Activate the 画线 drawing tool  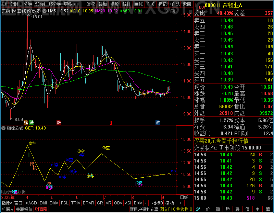click(x=138, y=4)
